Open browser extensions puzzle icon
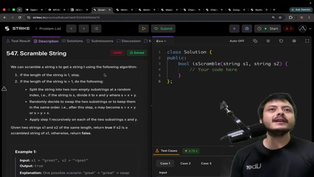This screenshot has width=314, height=177. point(290,17)
